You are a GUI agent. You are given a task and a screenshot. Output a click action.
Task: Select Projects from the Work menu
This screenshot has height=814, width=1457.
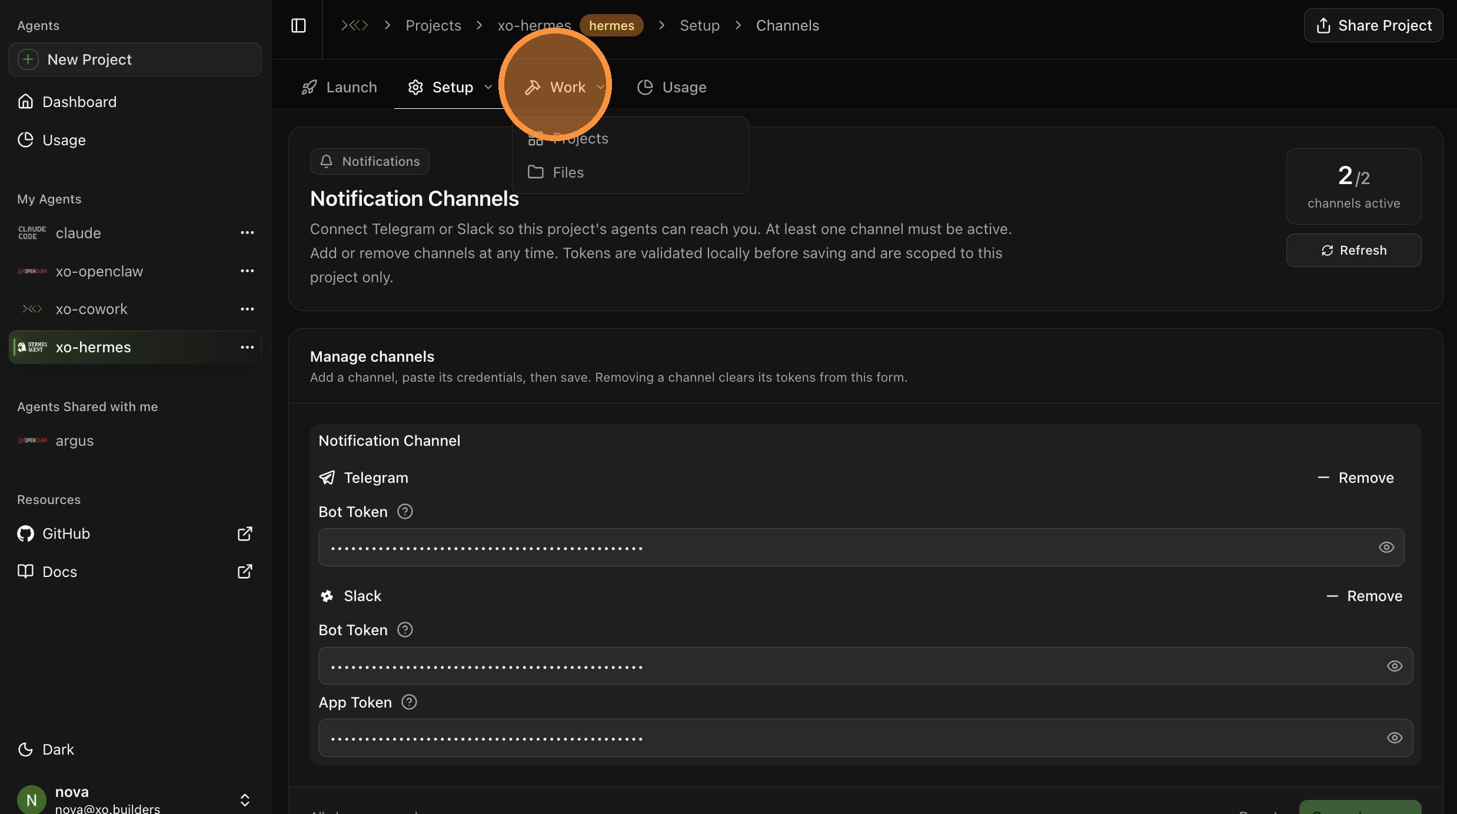[x=630, y=139]
